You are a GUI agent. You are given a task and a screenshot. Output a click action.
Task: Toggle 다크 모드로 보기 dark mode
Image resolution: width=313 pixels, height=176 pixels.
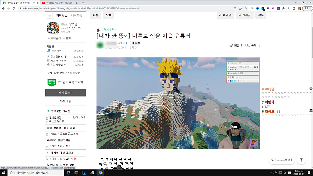tap(281, 160)
